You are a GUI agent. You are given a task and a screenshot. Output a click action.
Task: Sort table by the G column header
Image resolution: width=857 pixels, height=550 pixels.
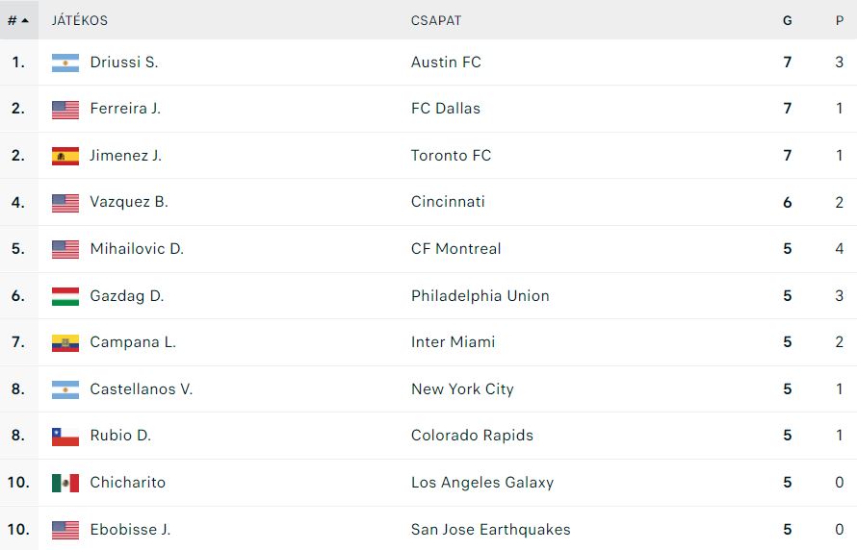point(787,21)
